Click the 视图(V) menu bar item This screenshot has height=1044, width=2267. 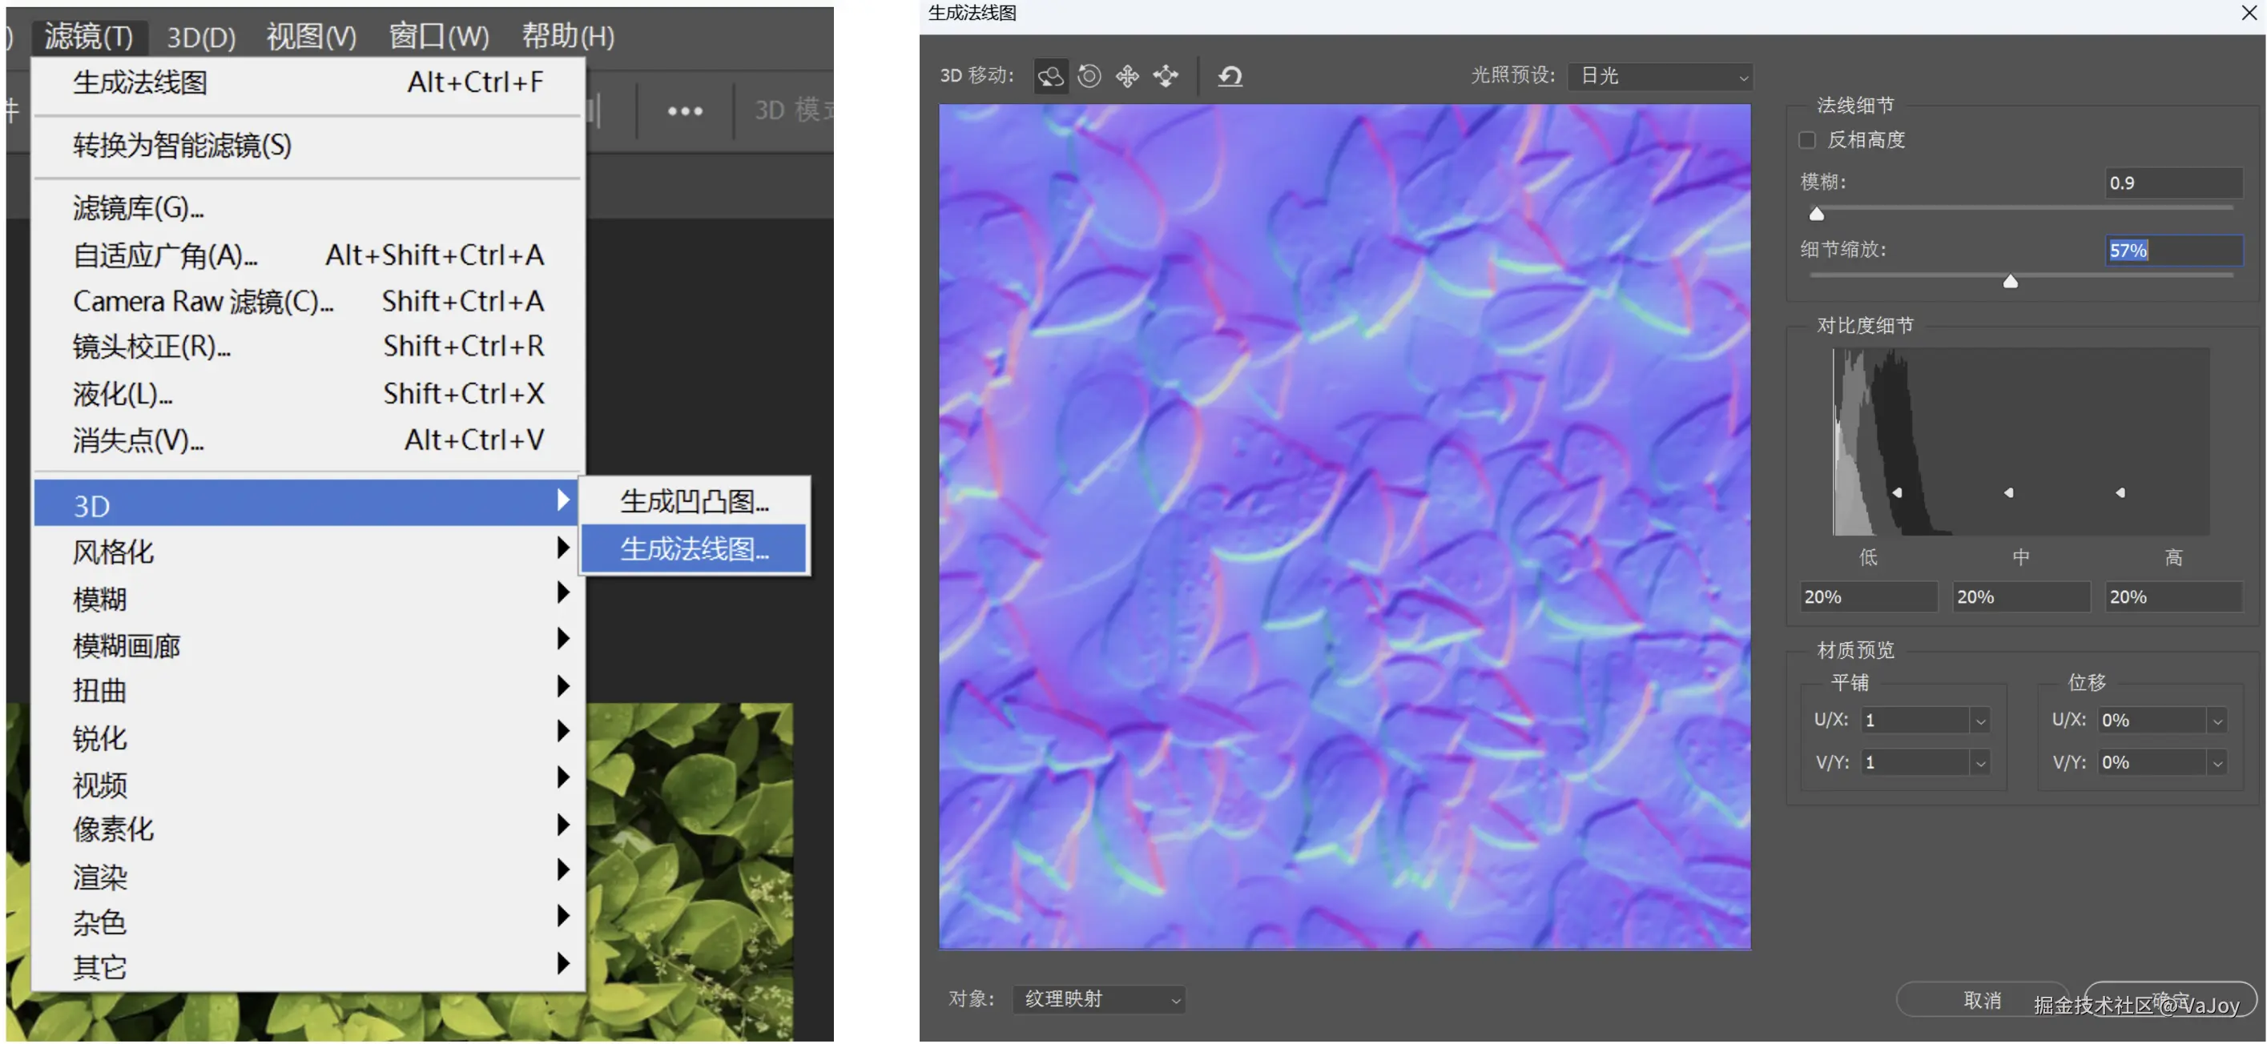[x=311, y=36]
